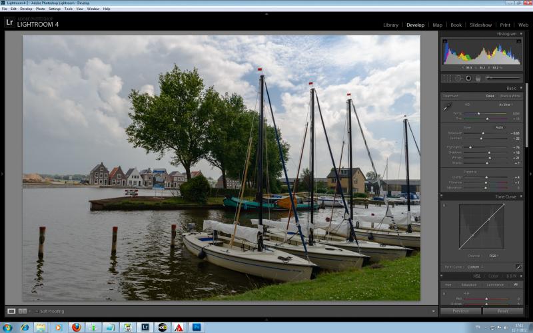Click the Windows Start button
Screen dimensions: 533x333
[x=7, y=328]
